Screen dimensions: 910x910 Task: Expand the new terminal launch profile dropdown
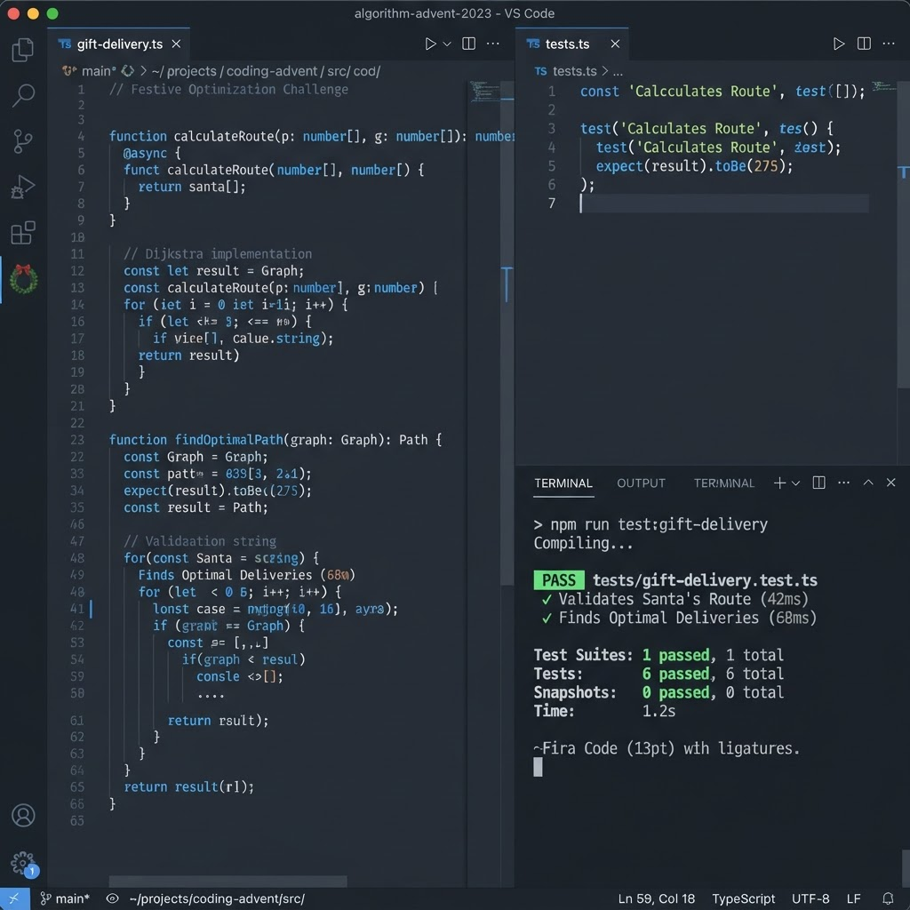(x=795, y=483)
